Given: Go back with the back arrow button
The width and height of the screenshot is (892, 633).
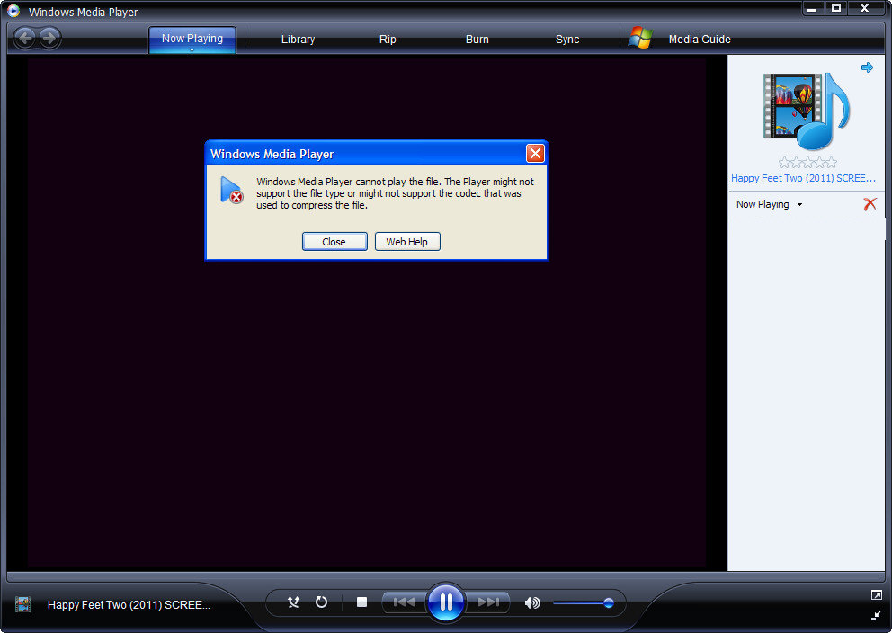Looking at the screenshot, I should (25, 38).
